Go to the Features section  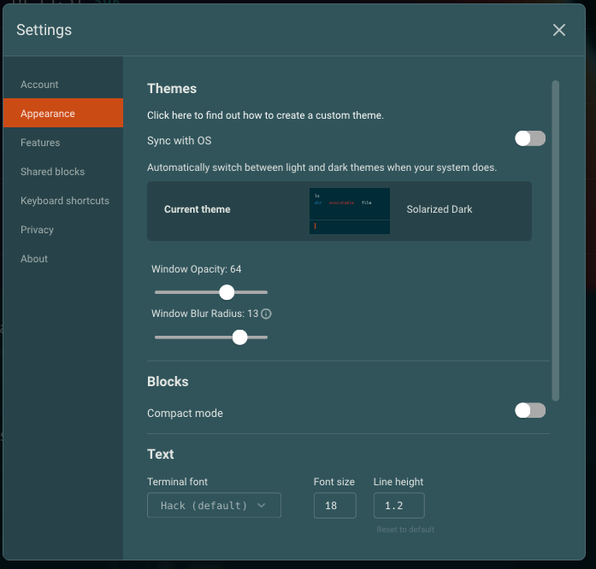[63, 143]
